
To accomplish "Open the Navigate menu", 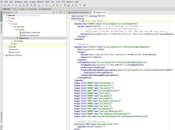I will point(18,2).
